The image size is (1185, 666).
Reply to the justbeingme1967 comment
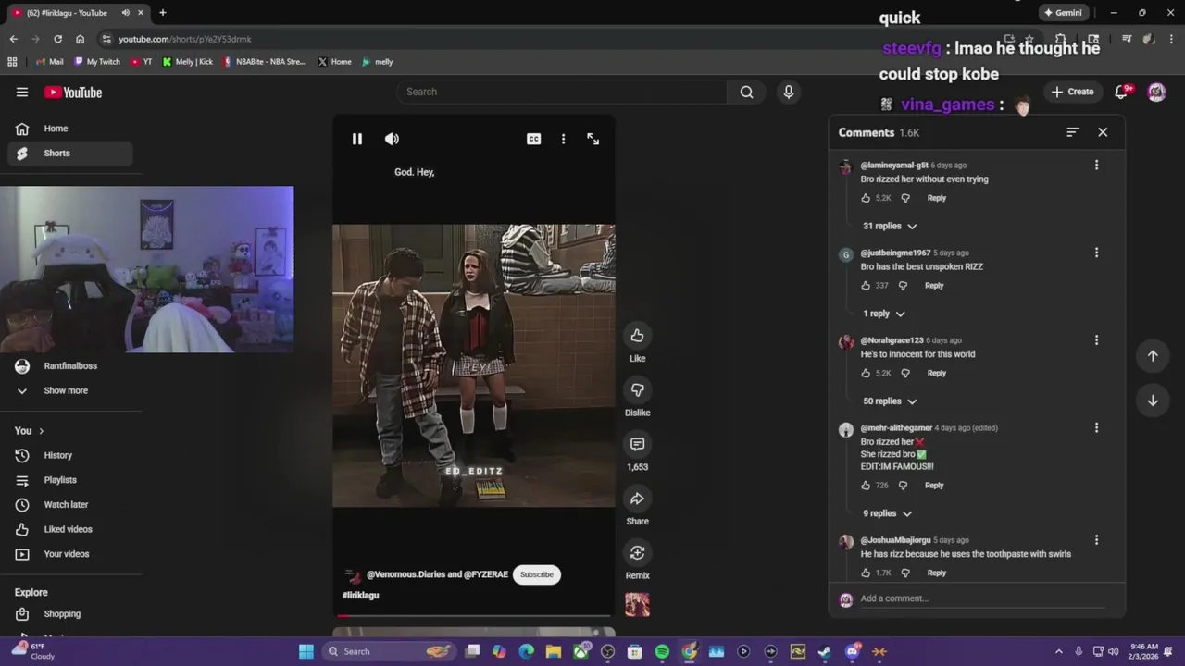coord(934,286)
